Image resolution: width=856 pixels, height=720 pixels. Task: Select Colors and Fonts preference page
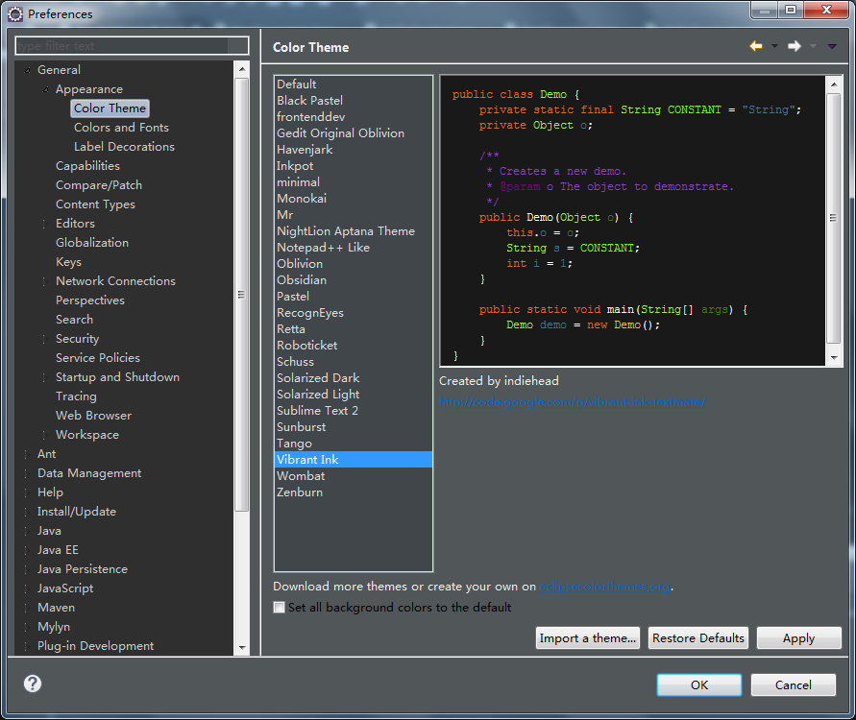pos(121,128)
